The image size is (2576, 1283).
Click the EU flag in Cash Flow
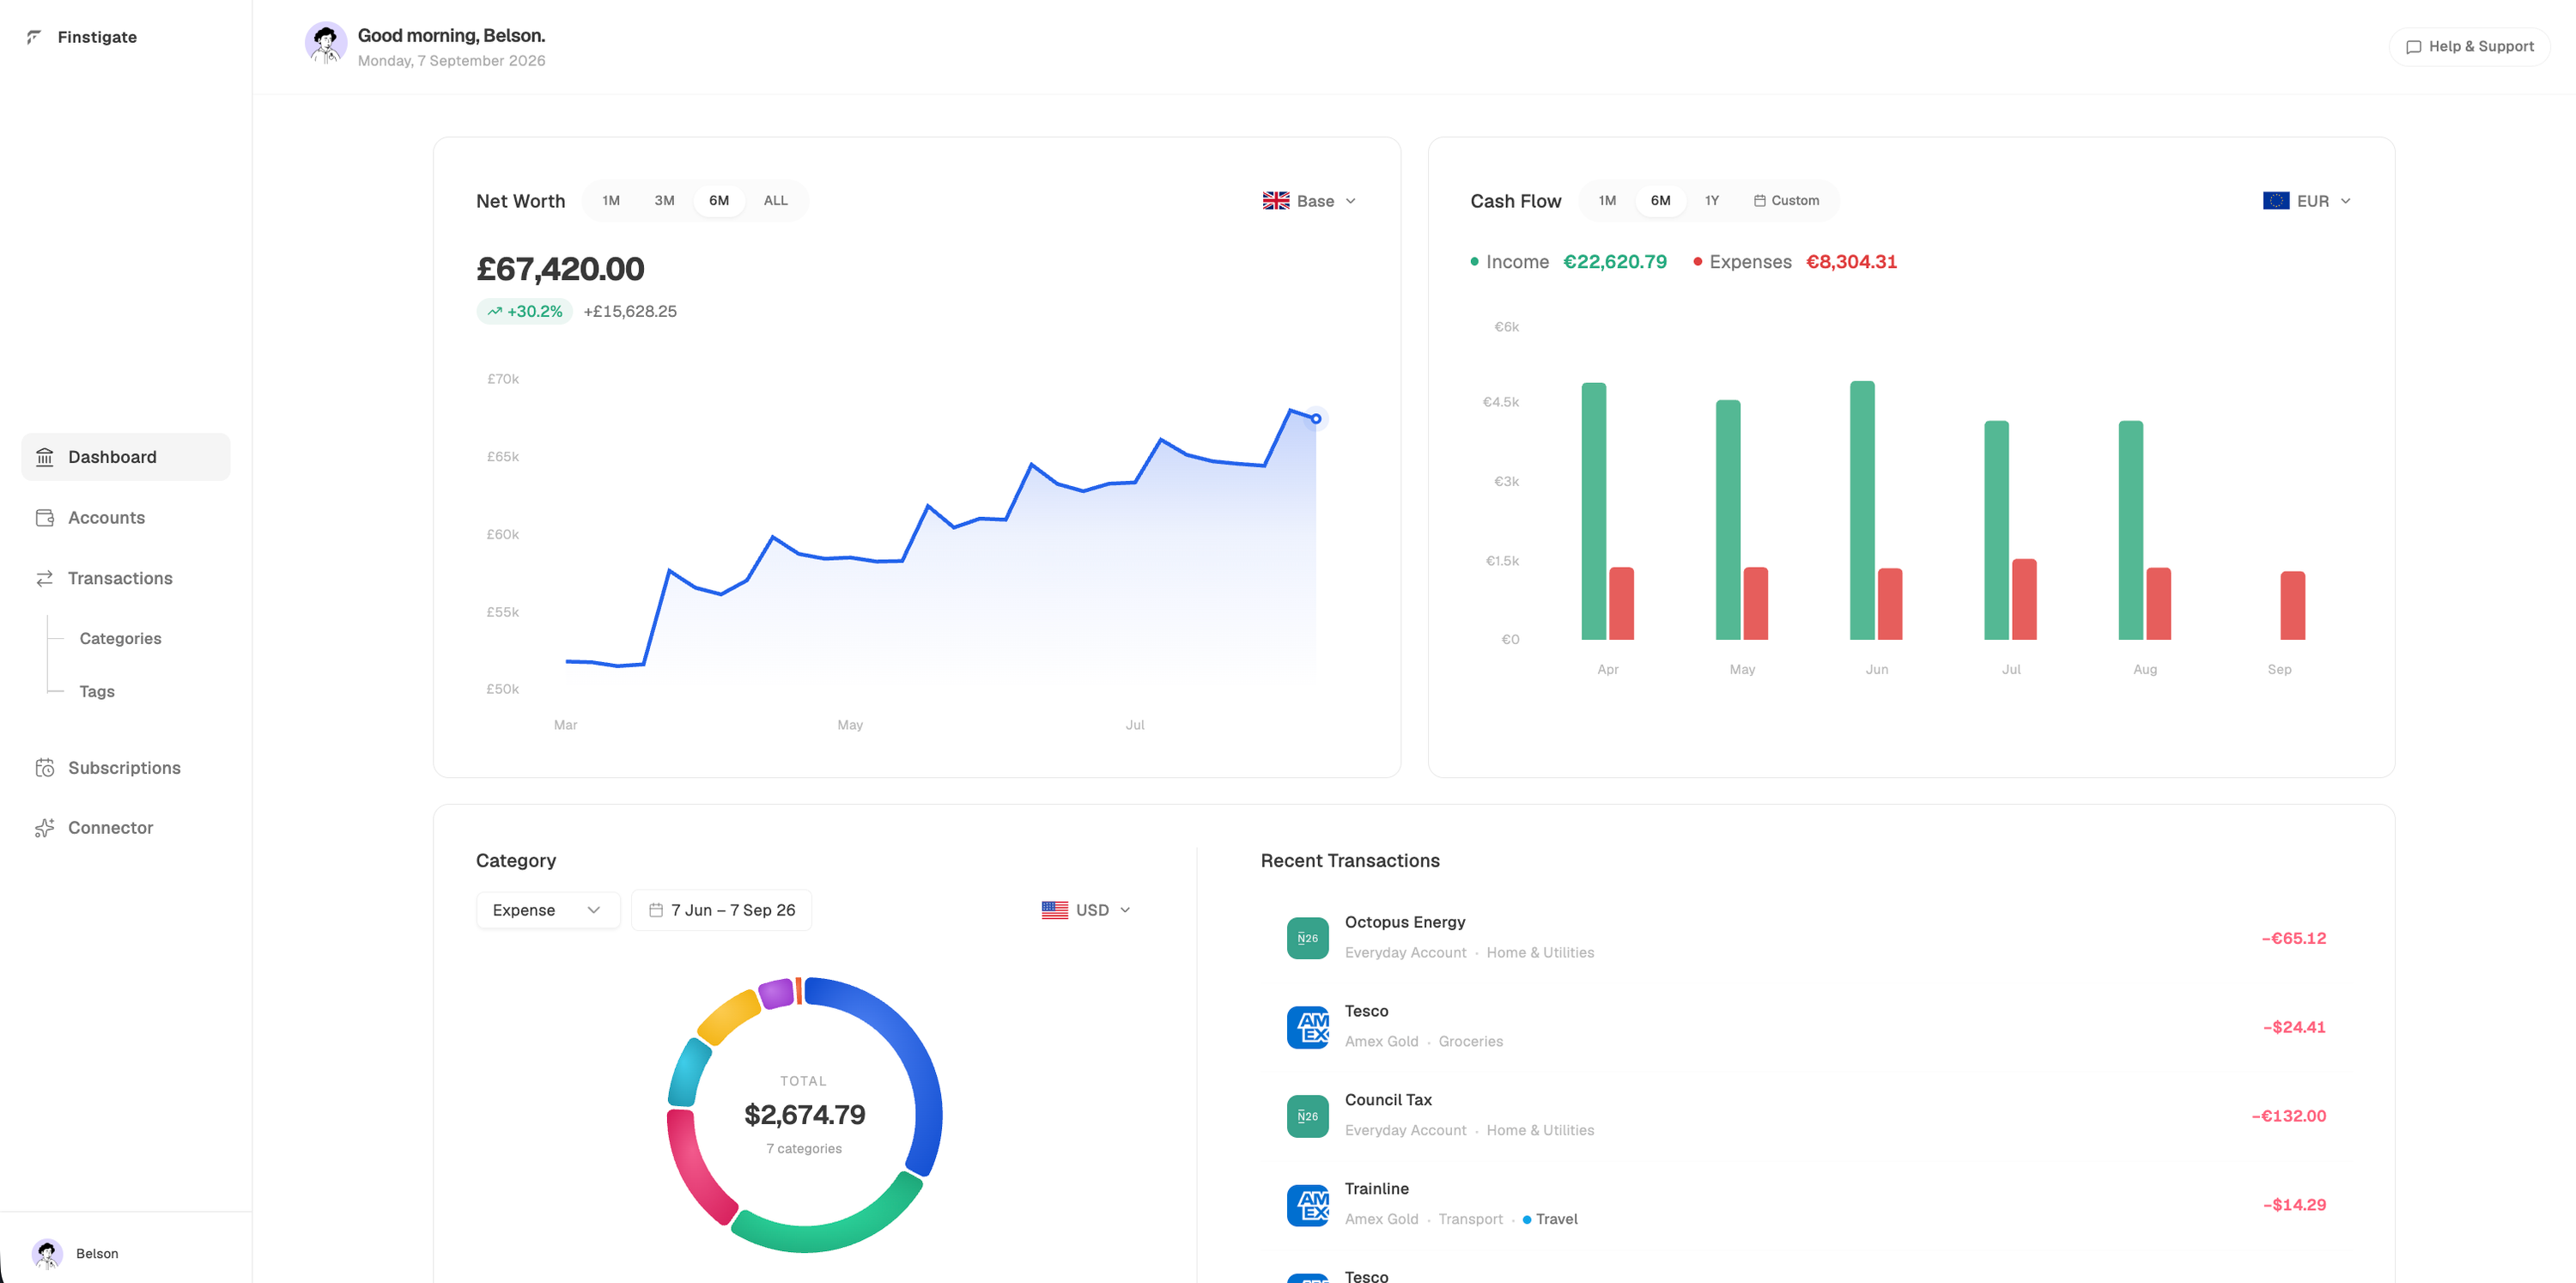pos(2276,201)
